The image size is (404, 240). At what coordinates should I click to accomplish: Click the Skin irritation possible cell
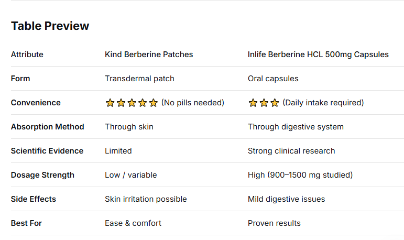click(146, 199)
